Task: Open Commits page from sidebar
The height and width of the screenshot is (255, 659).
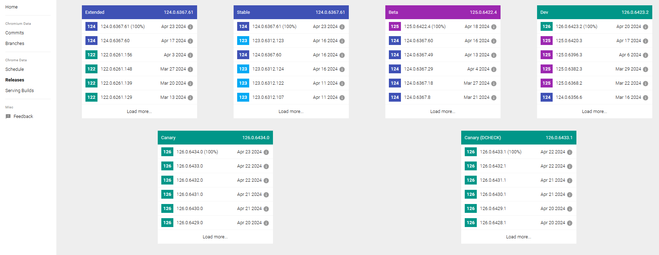Action: [15, 33]
